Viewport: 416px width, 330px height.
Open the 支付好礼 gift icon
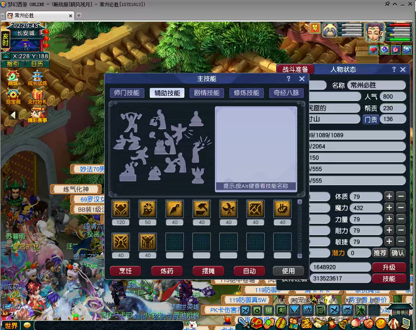click(x=37, y=96)
